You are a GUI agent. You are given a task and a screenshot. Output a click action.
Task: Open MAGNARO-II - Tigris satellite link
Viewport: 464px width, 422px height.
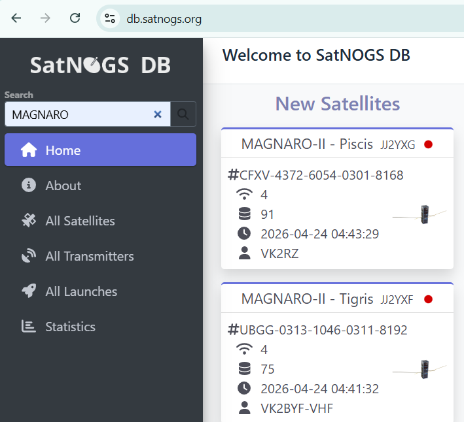306,299
